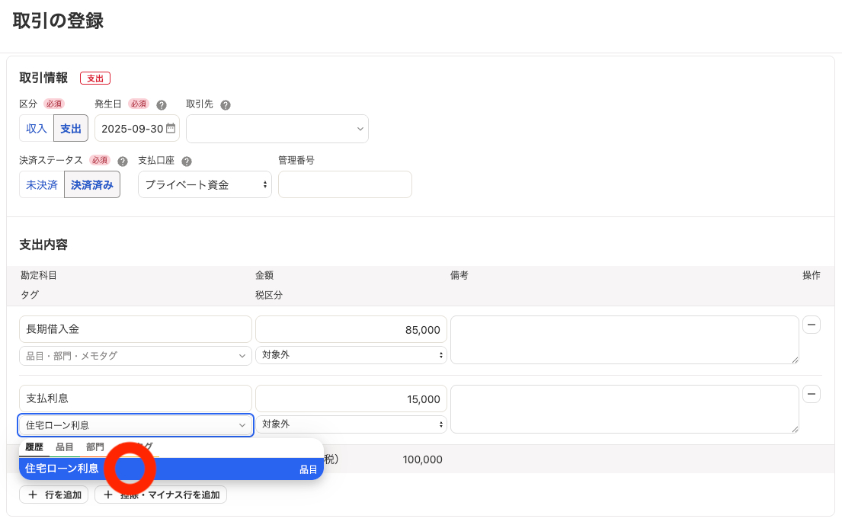Set settlement status to 決済済み
The height and width of the screenshot is (525, 842).
[92, 185]
